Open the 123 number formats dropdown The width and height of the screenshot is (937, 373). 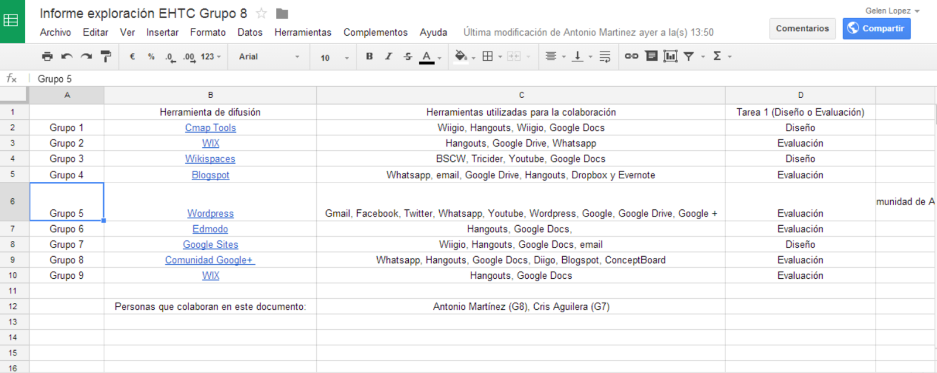[x=211, y=57]
